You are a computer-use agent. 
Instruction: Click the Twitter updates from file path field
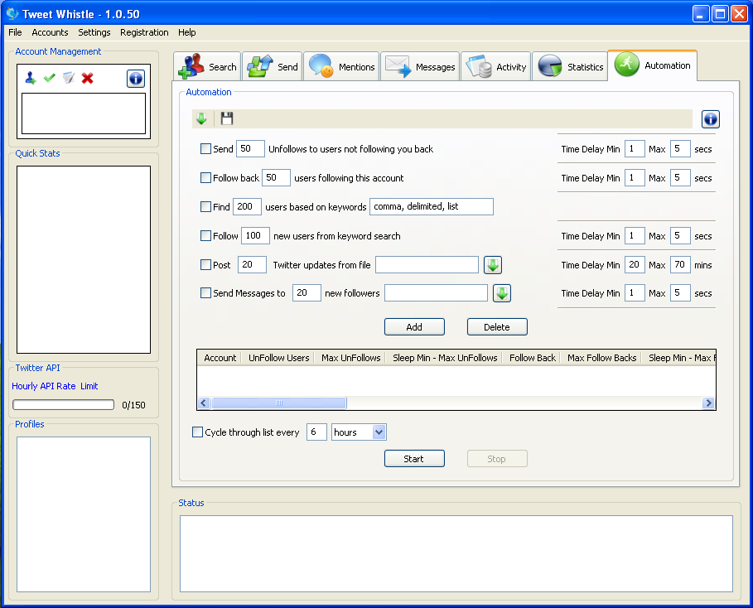427,264
